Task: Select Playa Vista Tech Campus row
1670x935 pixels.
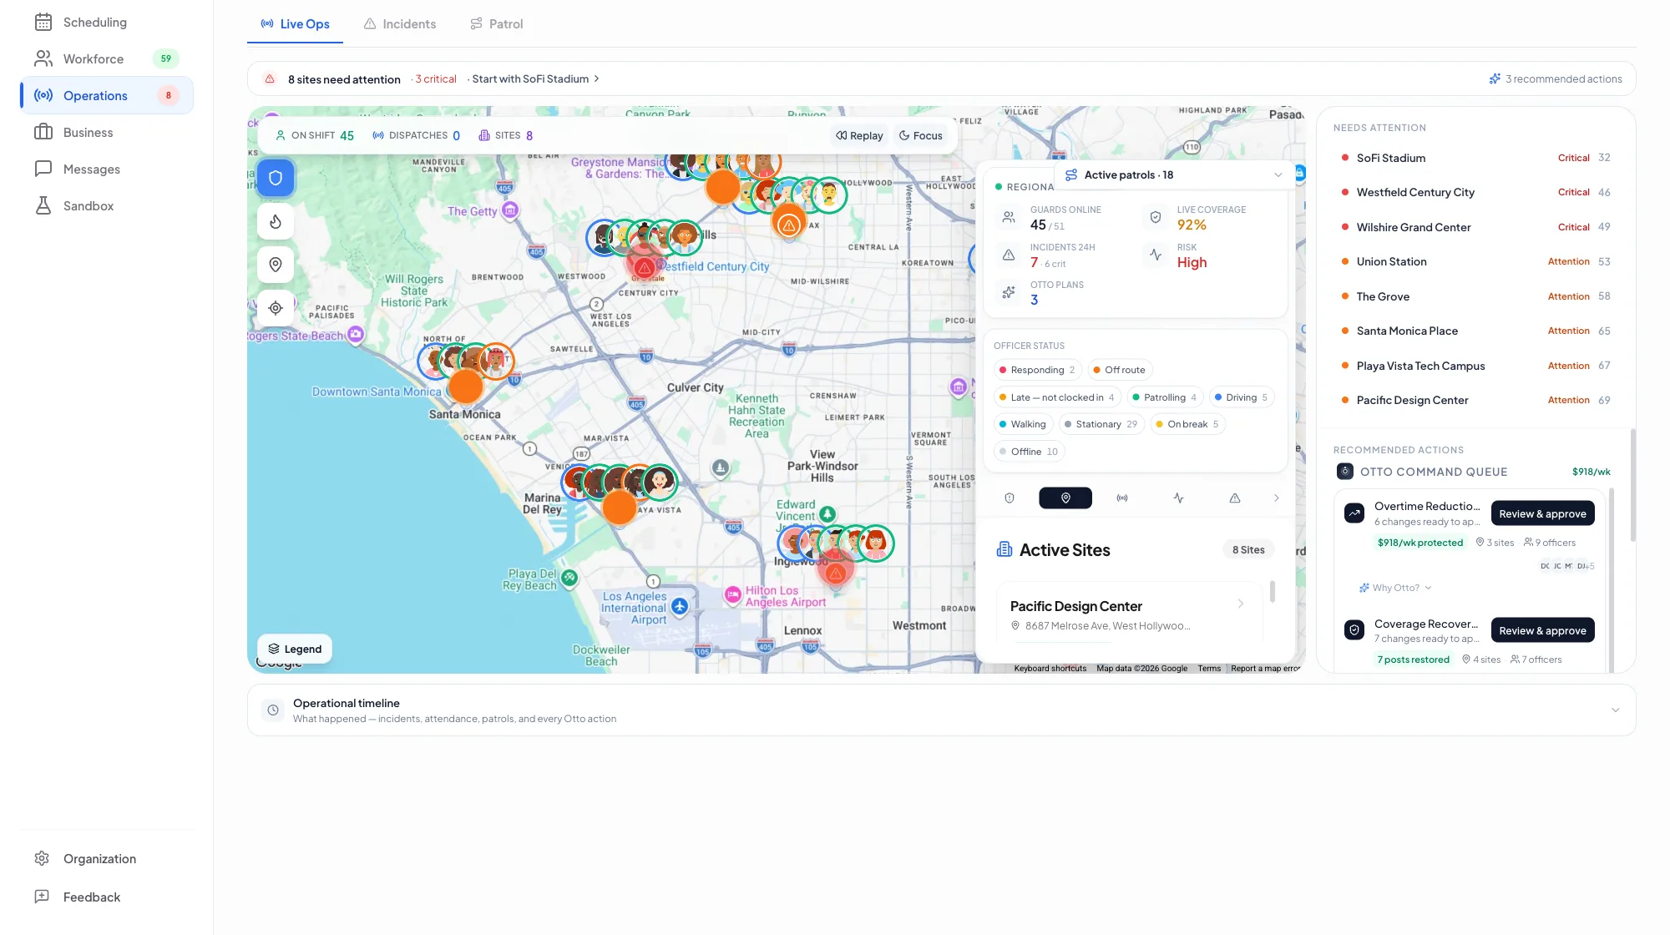Action: tap(1475, 366)
